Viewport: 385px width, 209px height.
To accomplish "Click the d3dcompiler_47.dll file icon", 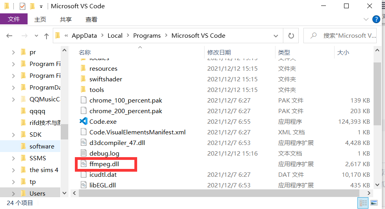I will (84, 143).
